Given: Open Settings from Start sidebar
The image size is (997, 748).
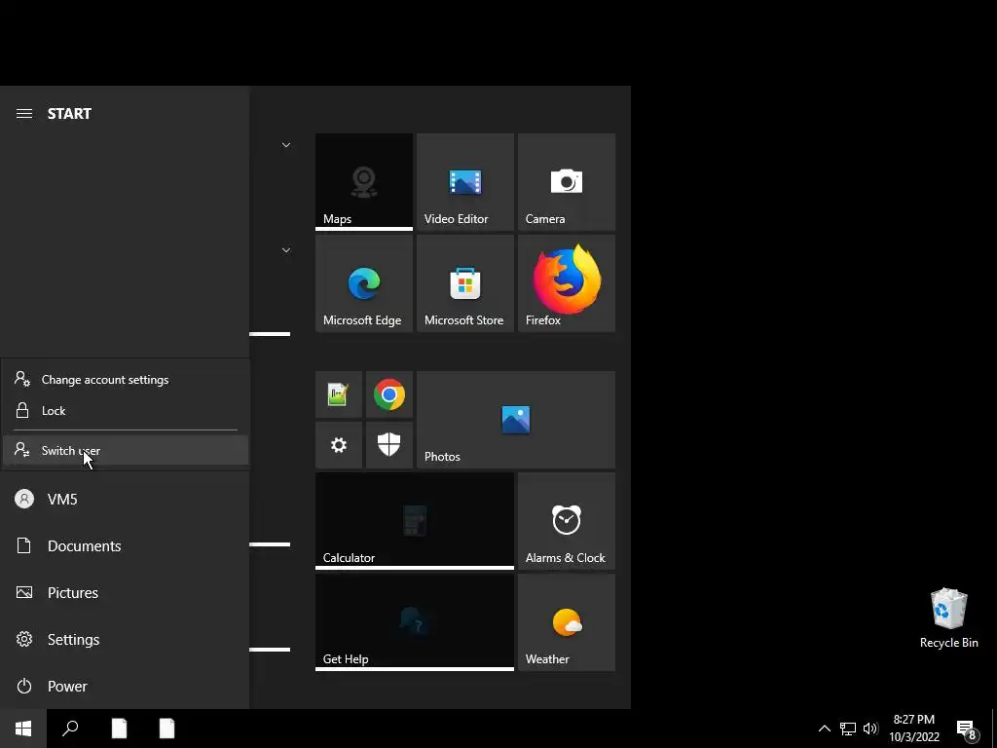Looking at the screenshot, I should pyautogui.click(x=125, y=639).
